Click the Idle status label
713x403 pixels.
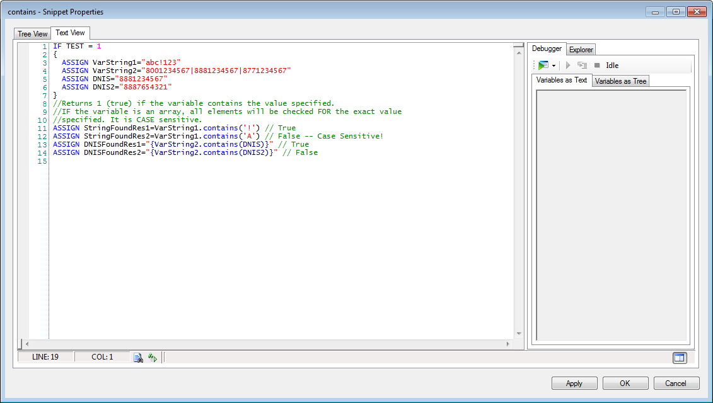pos(612,65)
